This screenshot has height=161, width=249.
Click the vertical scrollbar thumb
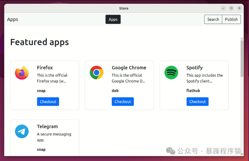click(x=242, y=59)
